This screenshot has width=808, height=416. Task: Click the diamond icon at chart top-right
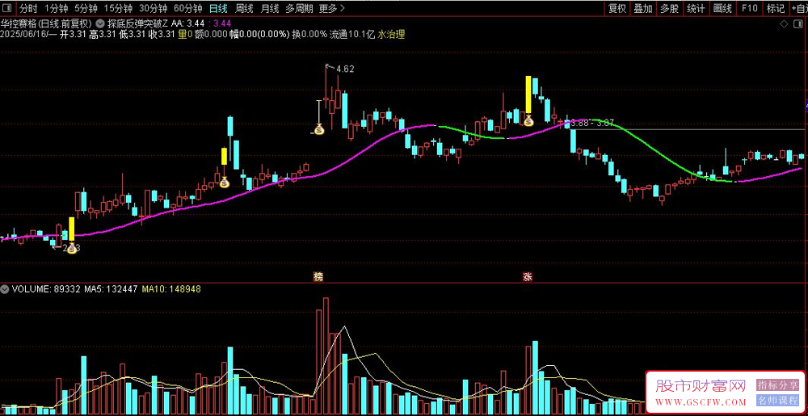pyautogui.click(x=784, y=23)
